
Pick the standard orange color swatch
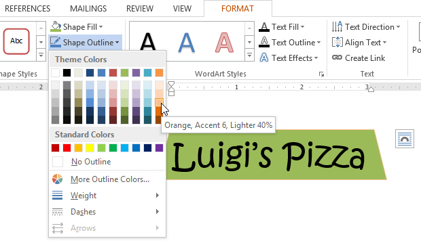click(x=78, y=148)
